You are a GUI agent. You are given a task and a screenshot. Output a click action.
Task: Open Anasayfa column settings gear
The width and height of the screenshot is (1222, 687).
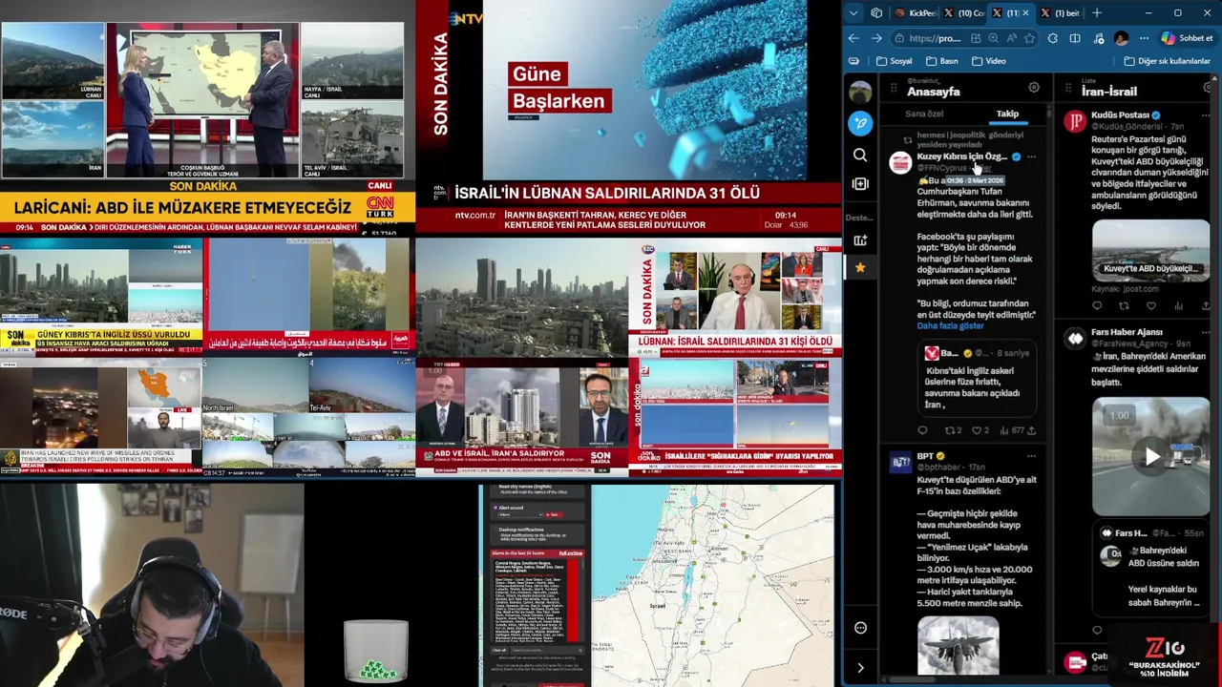(x=1034, y=88)
